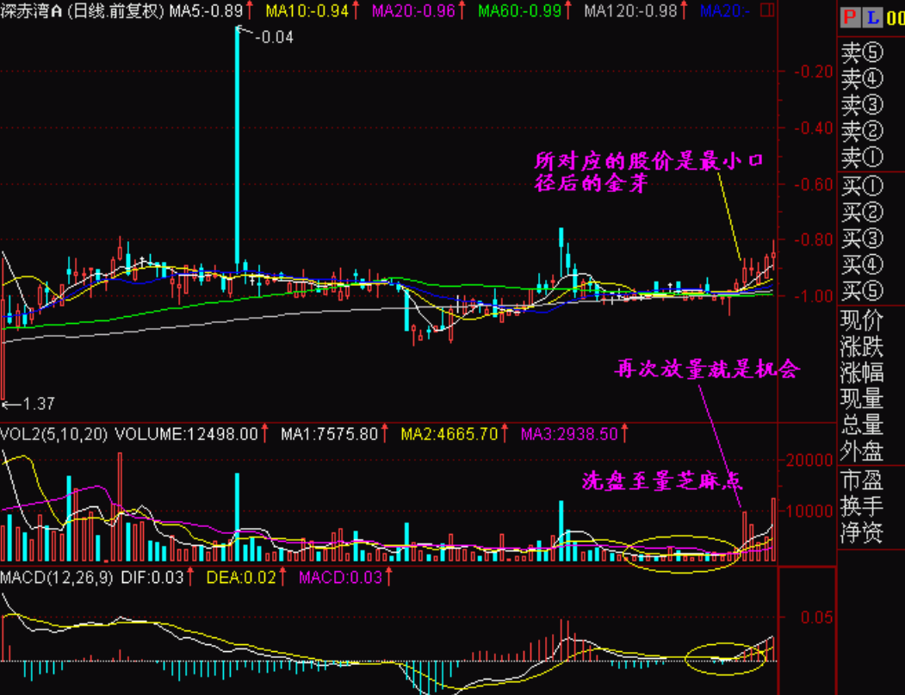Select the 卖① sell level row

[862, 157]
